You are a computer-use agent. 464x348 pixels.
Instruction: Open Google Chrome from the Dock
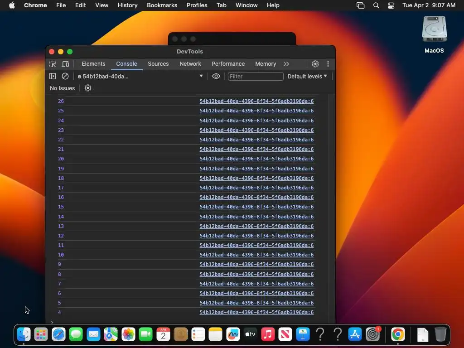point(398,334)
